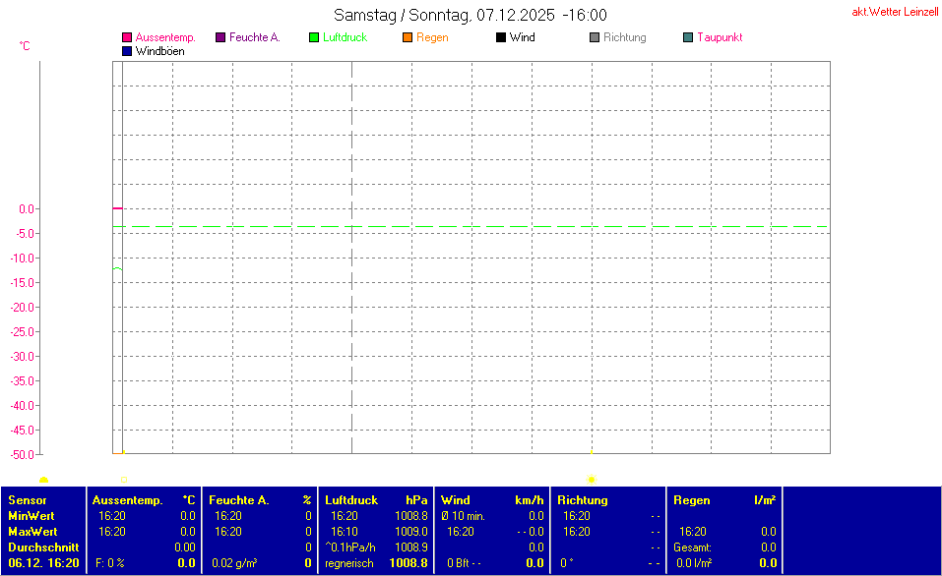Select the Aussentemp. column header in table
The height and width of the screenshot is (576, 942).
[127, 500]
